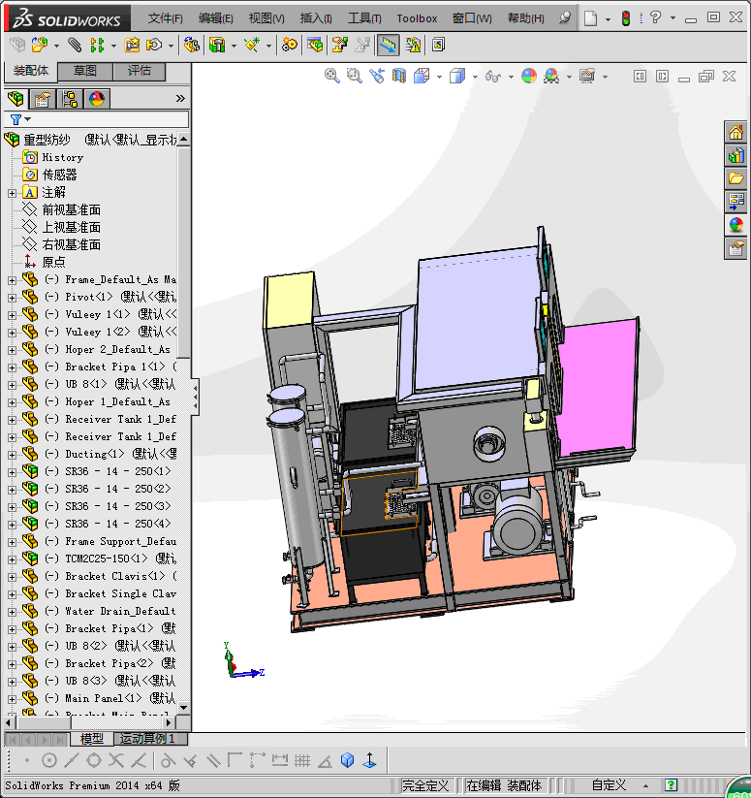751x798 pixels.
Task: Switch to the DisplayManager tab icon
Action: click(x=97, y=98)
